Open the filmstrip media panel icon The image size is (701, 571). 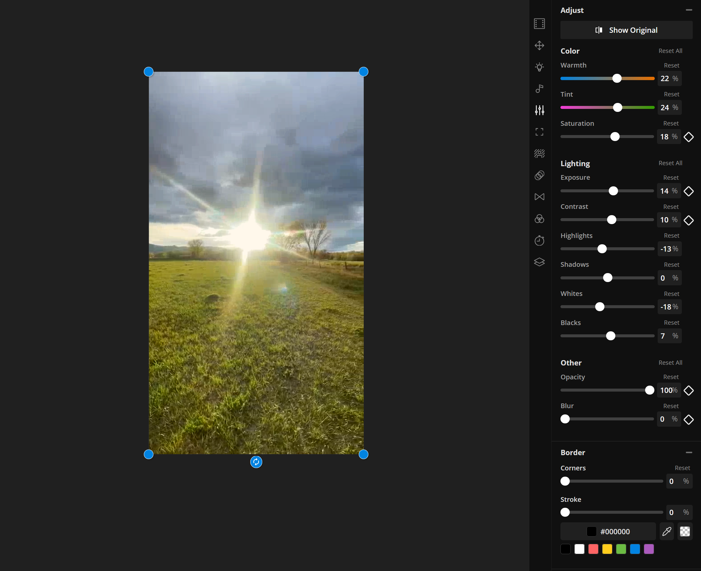[x=539, y=24]
